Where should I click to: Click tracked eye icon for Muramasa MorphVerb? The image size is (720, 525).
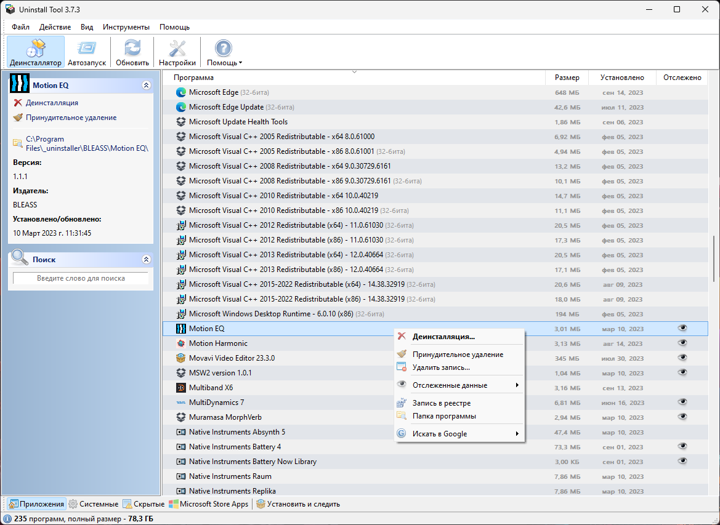point(682,417)
